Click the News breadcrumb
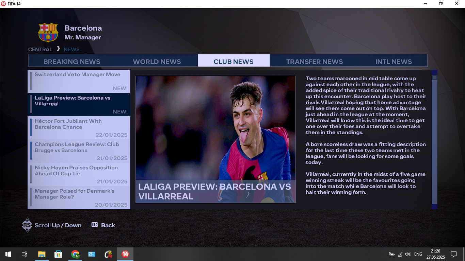465x261 pixels. coord(71,50)
